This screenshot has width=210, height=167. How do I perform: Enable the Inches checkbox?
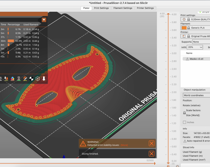[184, 122]
